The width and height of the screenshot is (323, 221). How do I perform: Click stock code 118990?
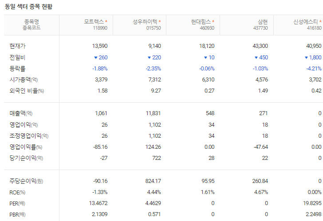coord(100,28)
